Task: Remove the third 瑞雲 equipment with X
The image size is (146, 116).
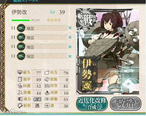Action: (70, 47)
